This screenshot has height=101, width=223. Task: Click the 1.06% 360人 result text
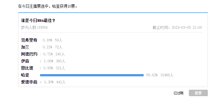point(55,61)
